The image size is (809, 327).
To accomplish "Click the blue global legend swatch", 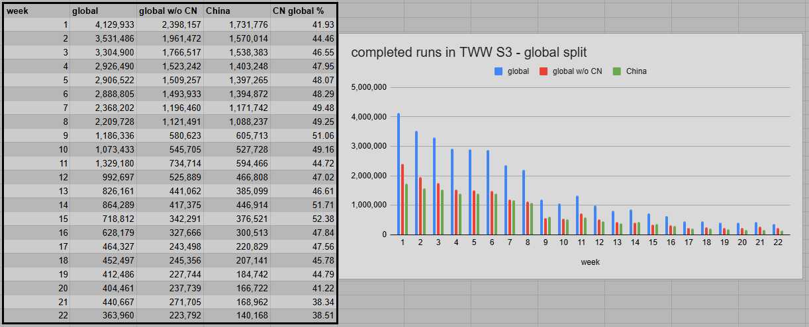I will (499, 71).
